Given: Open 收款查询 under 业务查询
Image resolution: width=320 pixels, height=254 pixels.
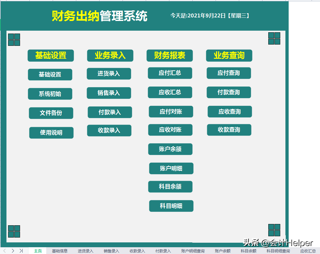Looking at the screenshot, I should [229, 130].
